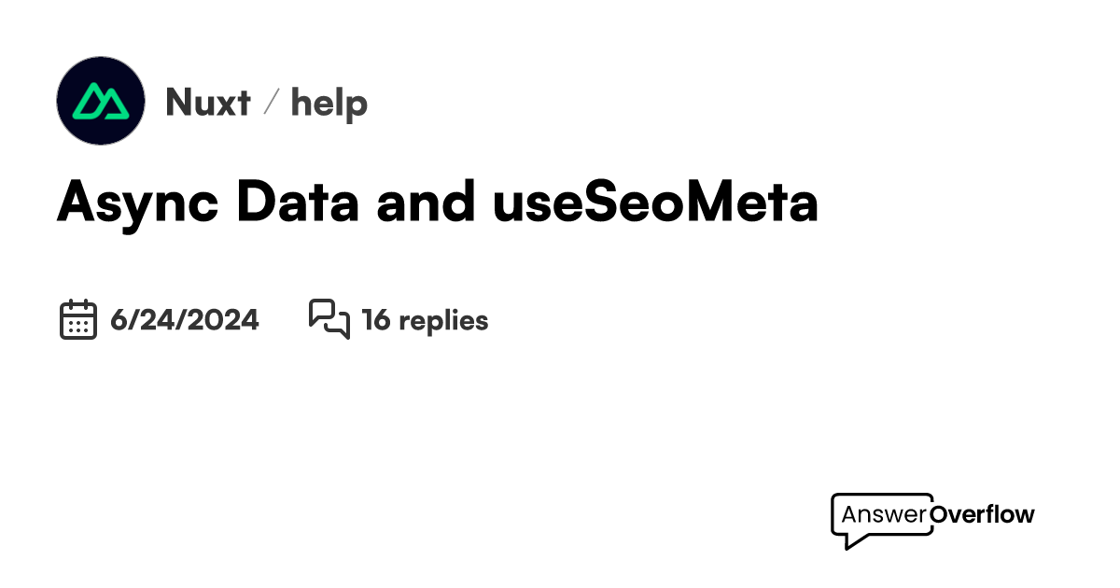Click the slash separator between Nuxt and help
Viewport: 1120px width, 588px height.
pyautogui.click(x=272, y=102)
